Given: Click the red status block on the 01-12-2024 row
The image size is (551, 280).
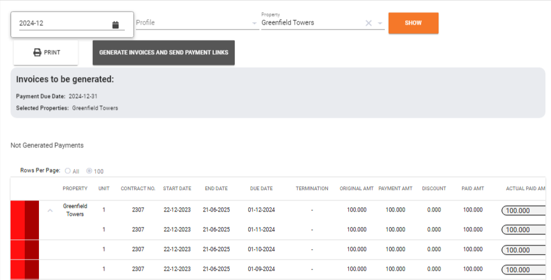Looking at the screenshot, I should tap(25, 210).
